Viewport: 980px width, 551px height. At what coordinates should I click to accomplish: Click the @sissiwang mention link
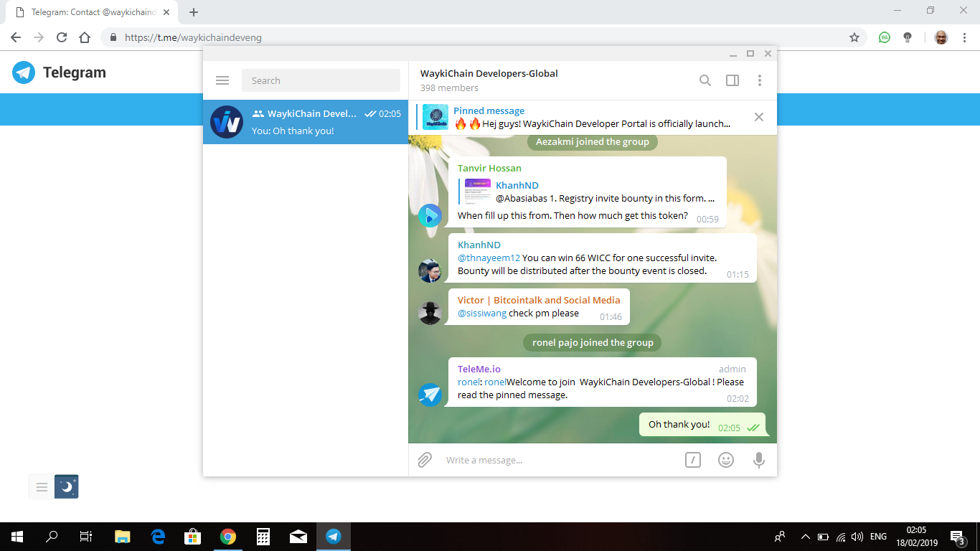pos(482,313)
